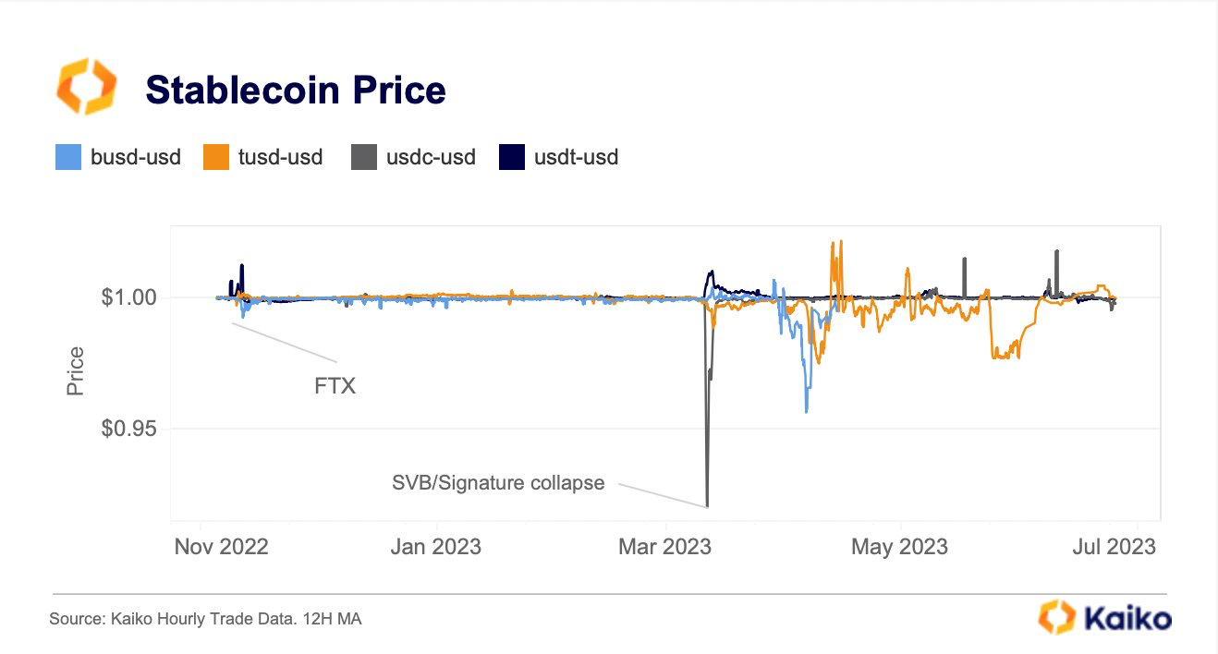Screen dimensions: 1218x654
Task: Select the Mar 2023 x-axis label
Action: [x=665, y=547]
